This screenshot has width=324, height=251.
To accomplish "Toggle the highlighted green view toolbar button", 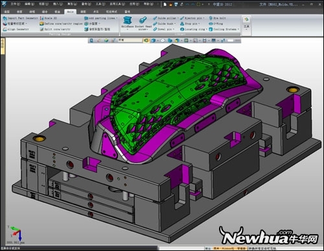I will [x=146, y=40].
